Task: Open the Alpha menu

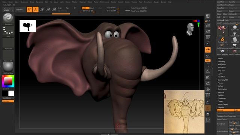Action: point(4,2)
